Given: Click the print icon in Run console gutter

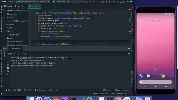Looking at the screenshot, I should [x=8, y=71].
